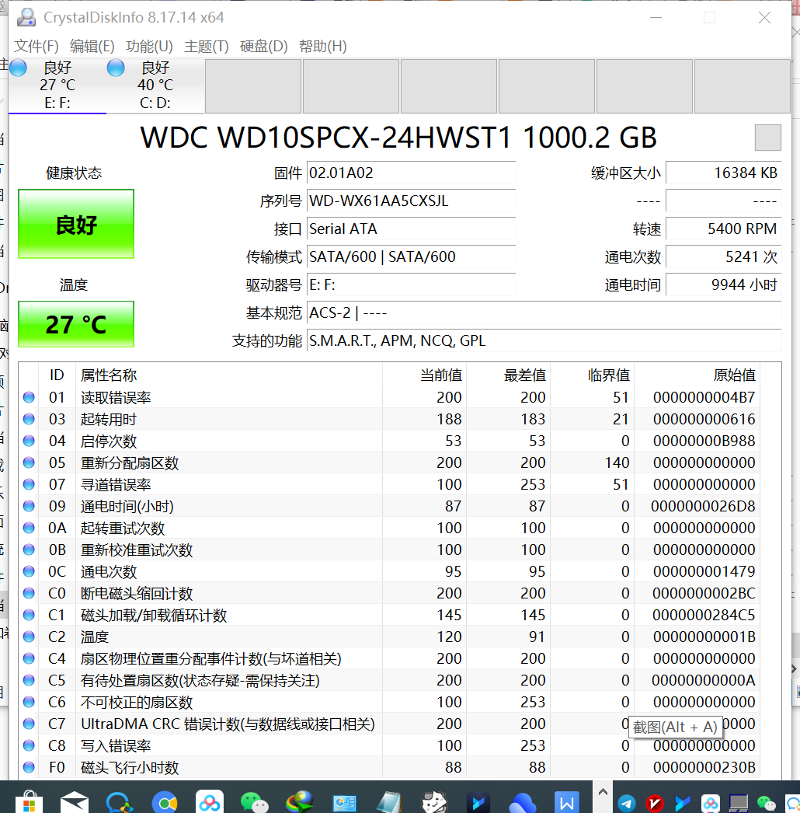Switch to the C: D: disk tab
Screen dimensions: 800x813
click(155, 85)
